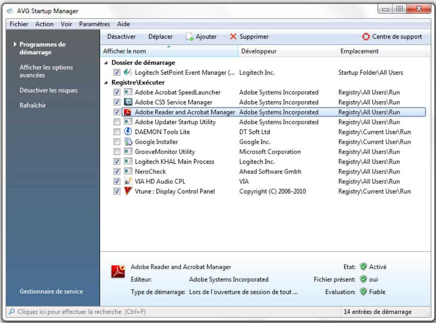Click the green shield beside Fiable
Image resolution: width=436 pixels, height=323 pixels.
363,291
